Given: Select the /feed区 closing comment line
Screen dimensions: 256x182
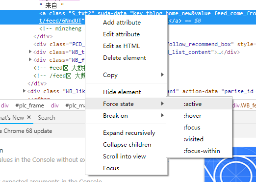Looking at the screenshot, I should click(59, 76).
